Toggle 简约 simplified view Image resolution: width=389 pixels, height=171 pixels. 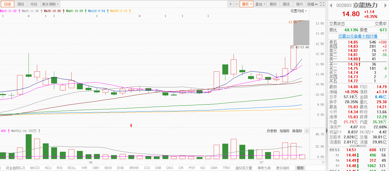pos(299,4)
